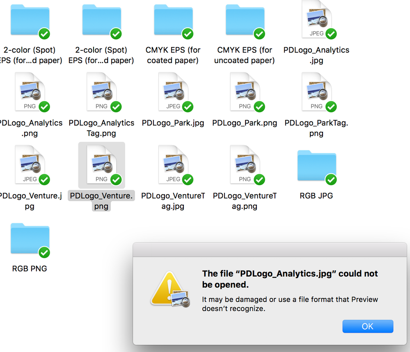
Task: Select the CMYK EPS uncoated paper folder
Action: [x=245, y=20]
